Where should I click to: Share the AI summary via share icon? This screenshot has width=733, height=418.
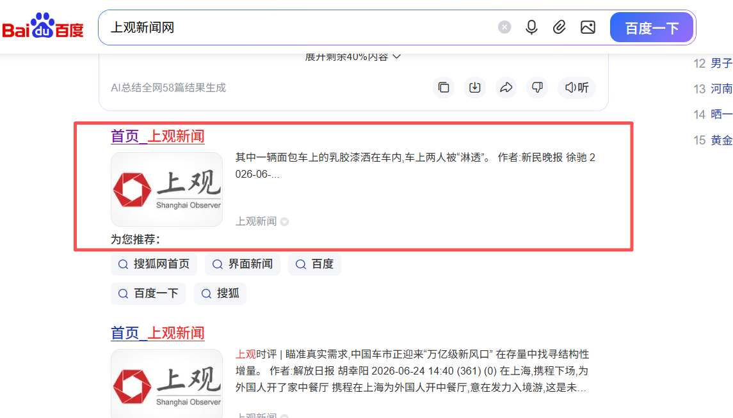coord(506,87)
